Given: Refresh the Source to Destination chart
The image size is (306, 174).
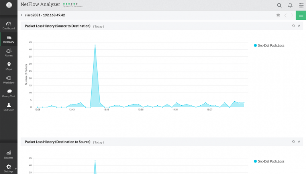Looking at the screenshot, I should click(x=293, y=26).
